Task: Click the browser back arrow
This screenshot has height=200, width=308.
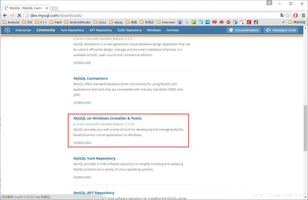Action: (x=5, y=15)
